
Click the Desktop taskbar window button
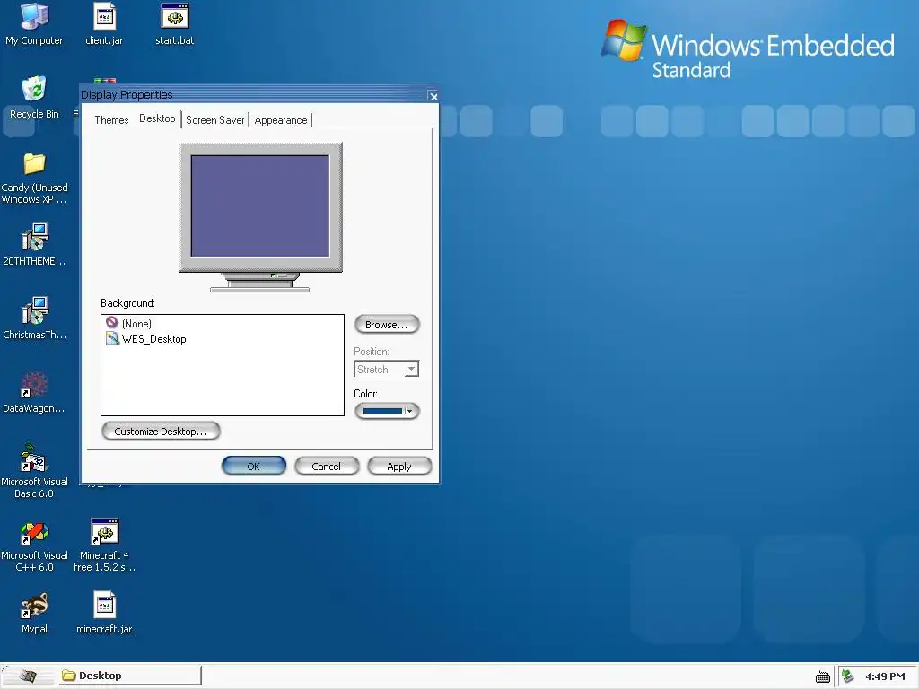click(x=129, y=676)
